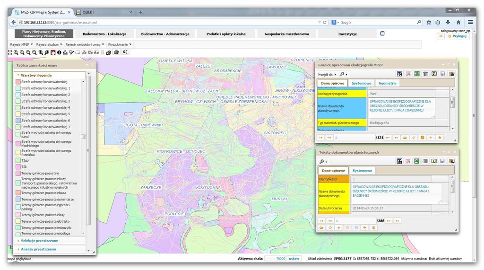Screen dimensions: 484x270
Task: Open Rejestr wniosków i uwag dropdown
Action: coord(85,44)
